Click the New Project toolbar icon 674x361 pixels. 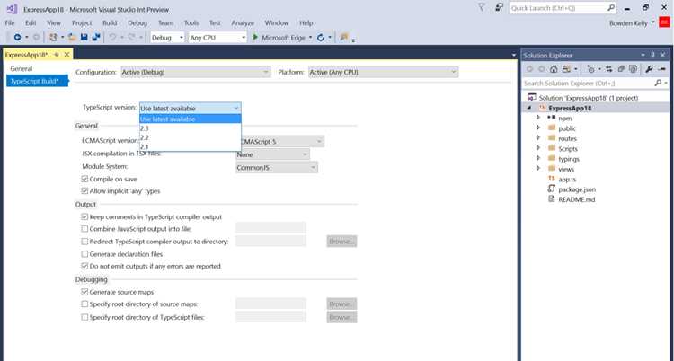53,38
